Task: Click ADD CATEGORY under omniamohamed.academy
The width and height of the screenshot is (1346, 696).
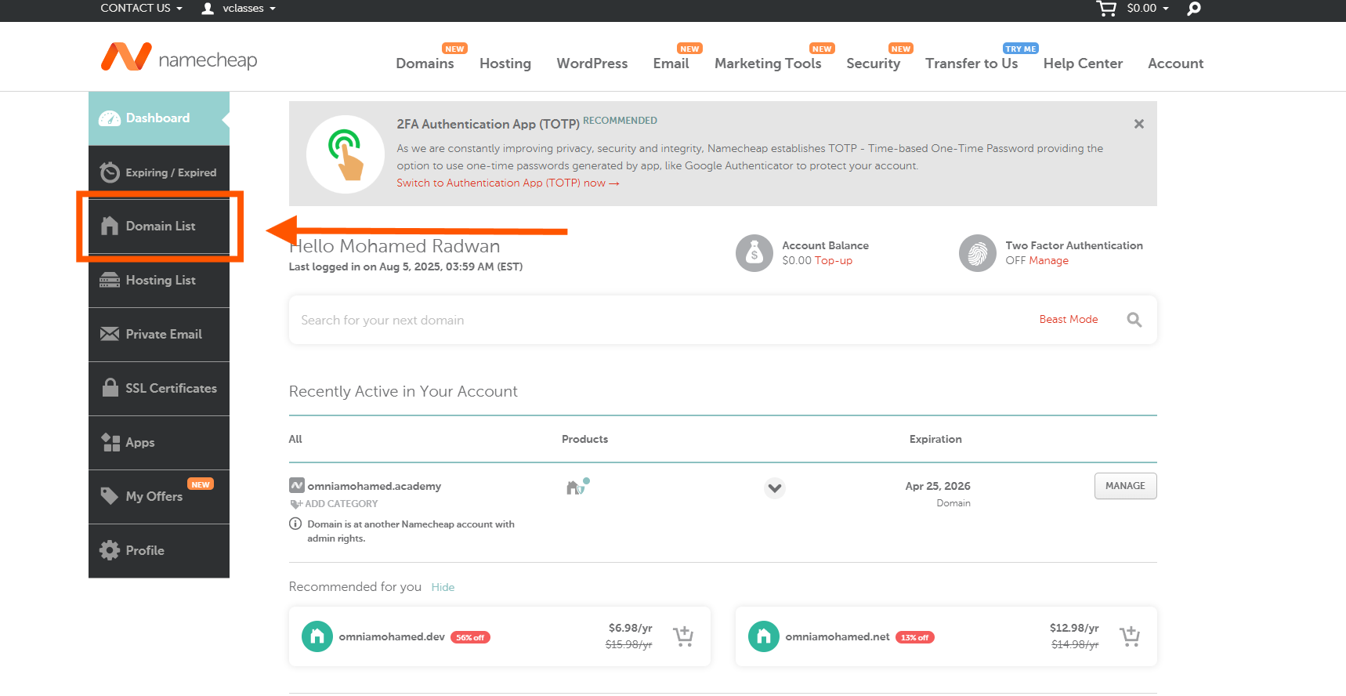Action: point(335,504)
